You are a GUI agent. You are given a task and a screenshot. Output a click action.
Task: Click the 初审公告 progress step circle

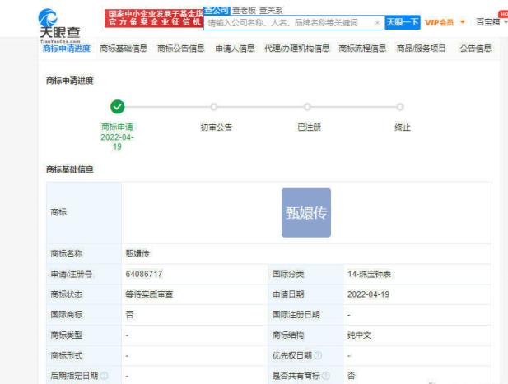point(213,106)
